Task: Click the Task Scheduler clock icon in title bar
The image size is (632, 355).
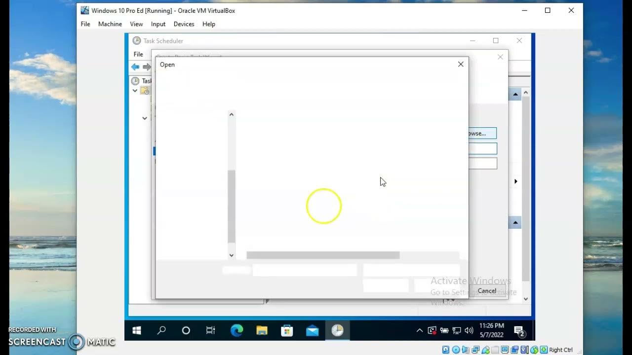Action: pos(137,40)
